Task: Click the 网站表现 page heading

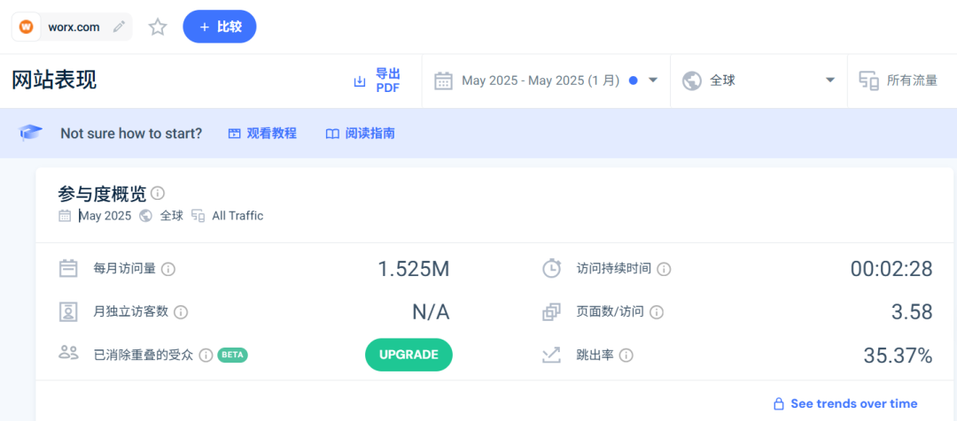Action: [54, 80]
